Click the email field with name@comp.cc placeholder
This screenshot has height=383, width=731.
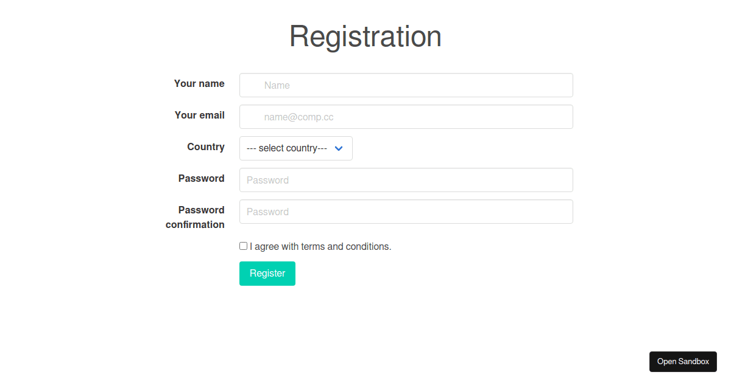406,117
